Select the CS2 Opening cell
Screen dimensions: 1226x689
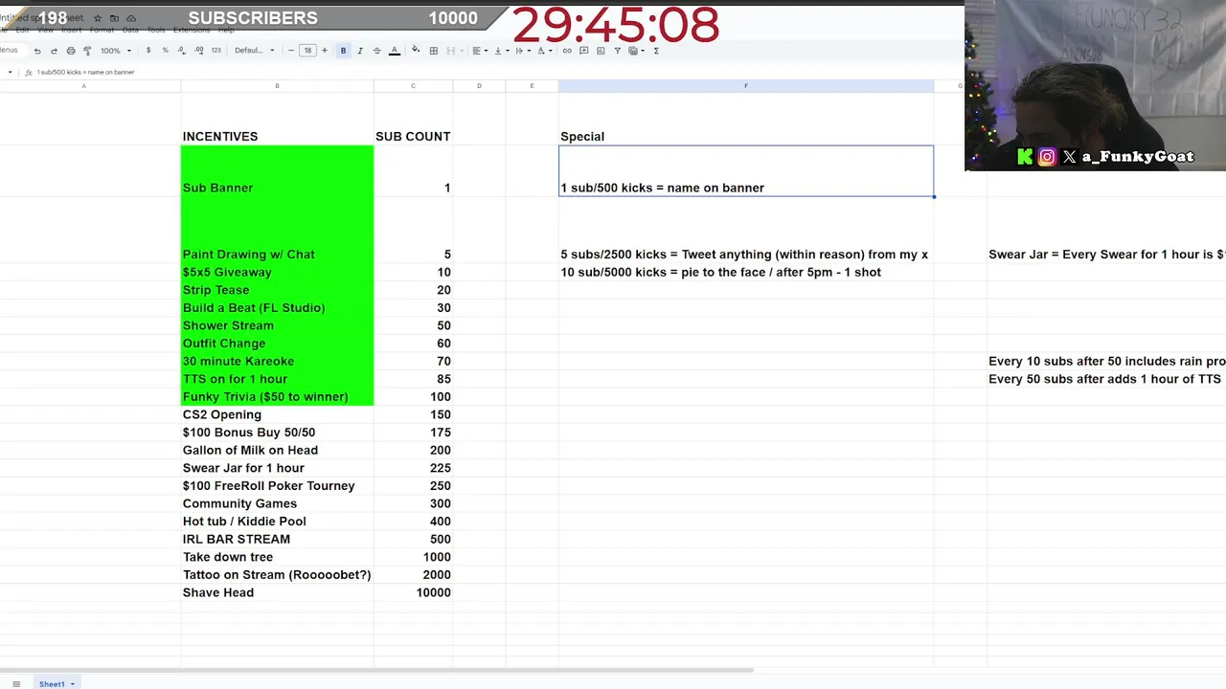point(277,414)
